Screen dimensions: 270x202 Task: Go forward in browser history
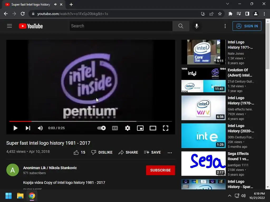pyautogui.click(x=14, y=14)
